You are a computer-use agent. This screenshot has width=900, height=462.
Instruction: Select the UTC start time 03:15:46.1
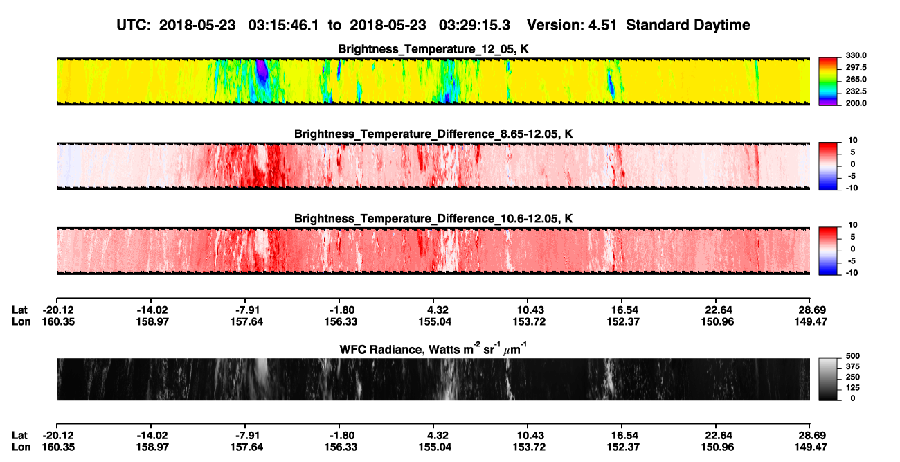click(x=284, y=26)
